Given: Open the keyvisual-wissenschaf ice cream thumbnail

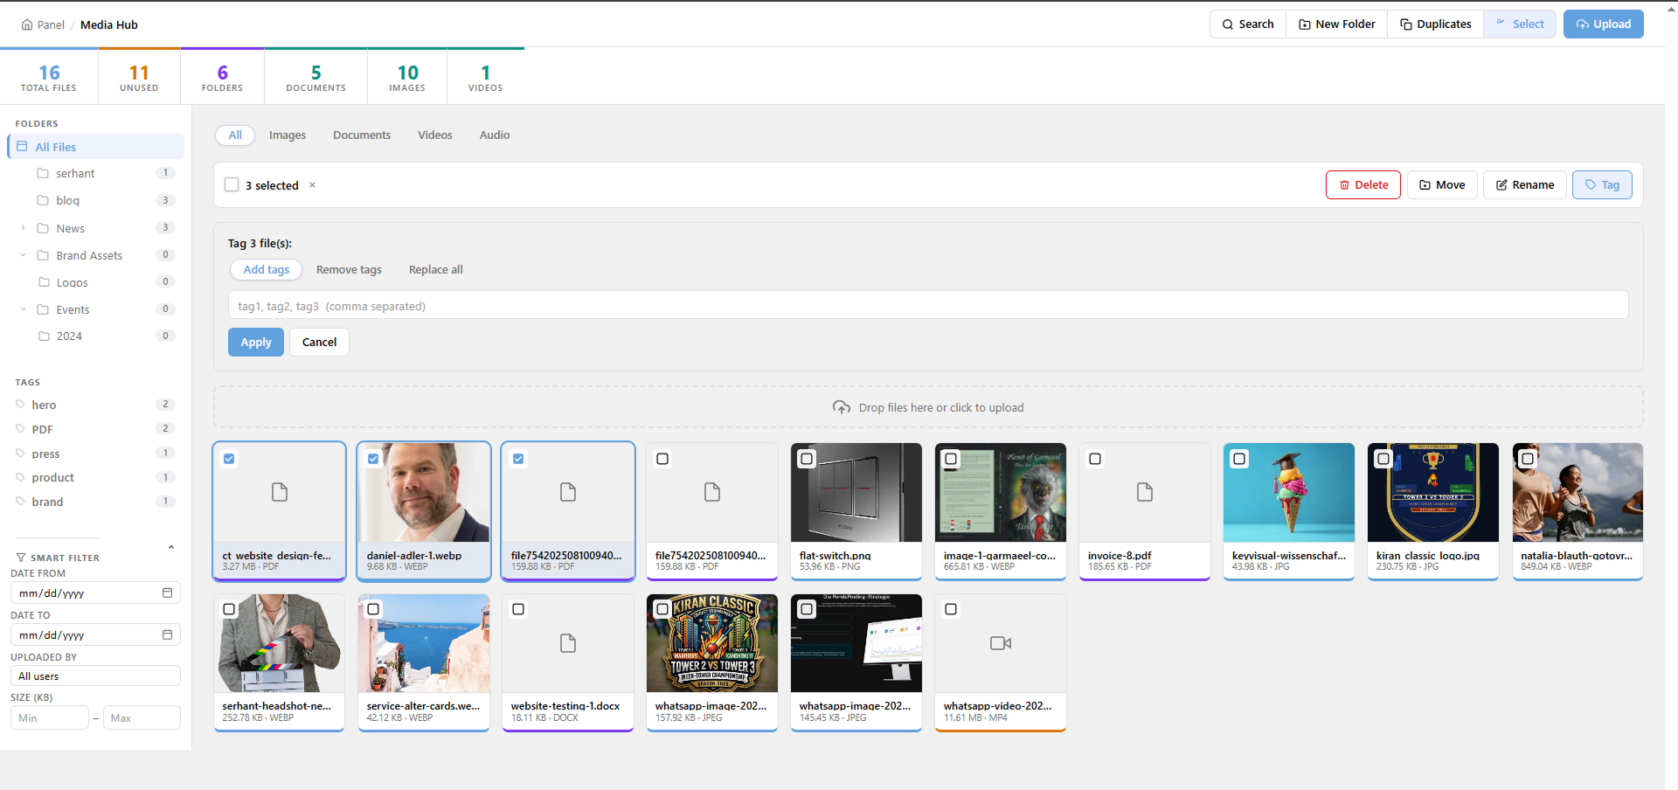Looking at the screenshot, I should 1289,493.
